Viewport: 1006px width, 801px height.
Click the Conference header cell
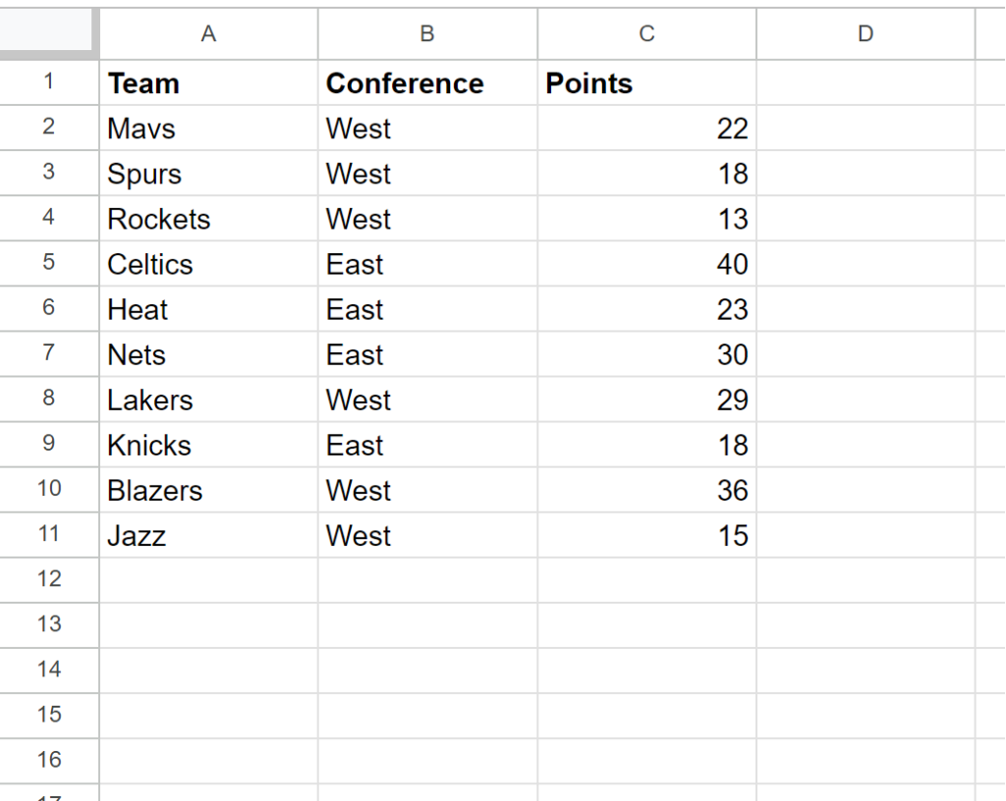[x=427, y=82]
